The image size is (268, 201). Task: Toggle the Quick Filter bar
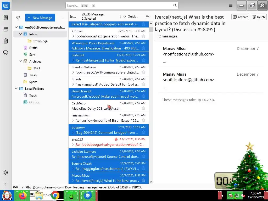point(130,16)
